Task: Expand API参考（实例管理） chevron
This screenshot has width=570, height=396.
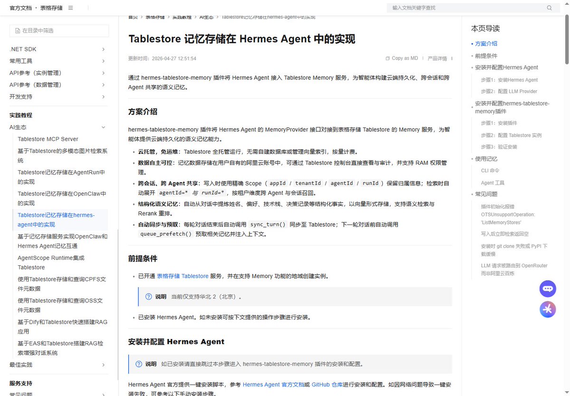Action: point(104,73)
